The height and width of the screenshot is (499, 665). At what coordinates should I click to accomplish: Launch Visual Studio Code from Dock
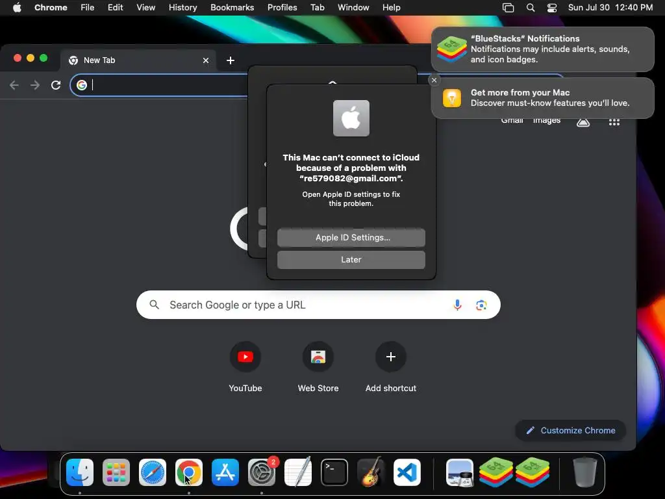click(407, 472)
